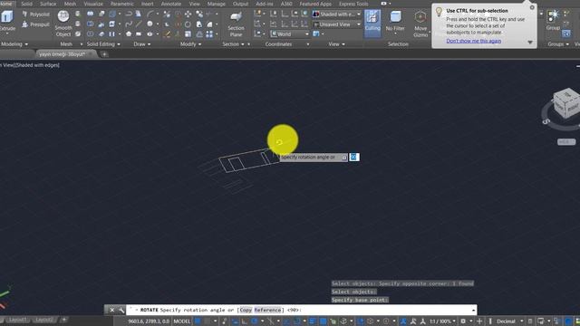Select the Presspull tool

click(x=35, y=24)
